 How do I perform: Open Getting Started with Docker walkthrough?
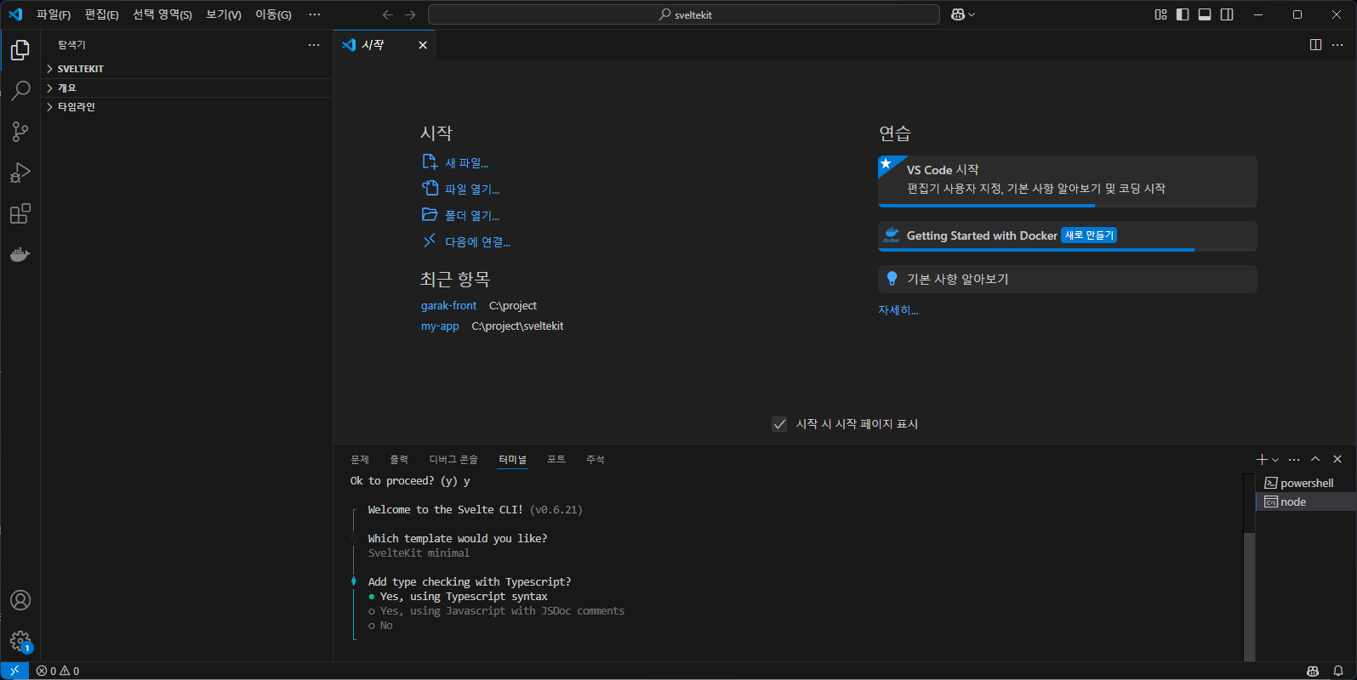pyautogui.click(x=1067, y=236)
